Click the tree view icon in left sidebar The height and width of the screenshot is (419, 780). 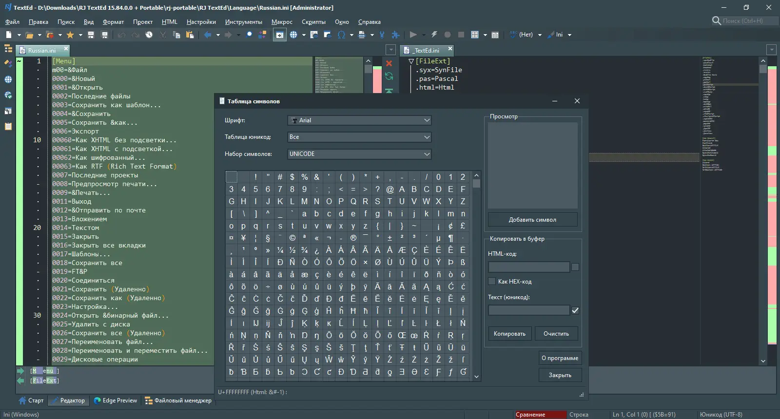pos(8,48)
